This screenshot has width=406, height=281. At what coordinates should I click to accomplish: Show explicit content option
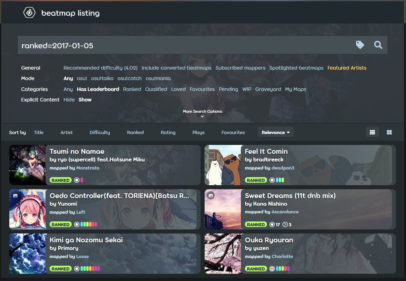pos(85,99)
